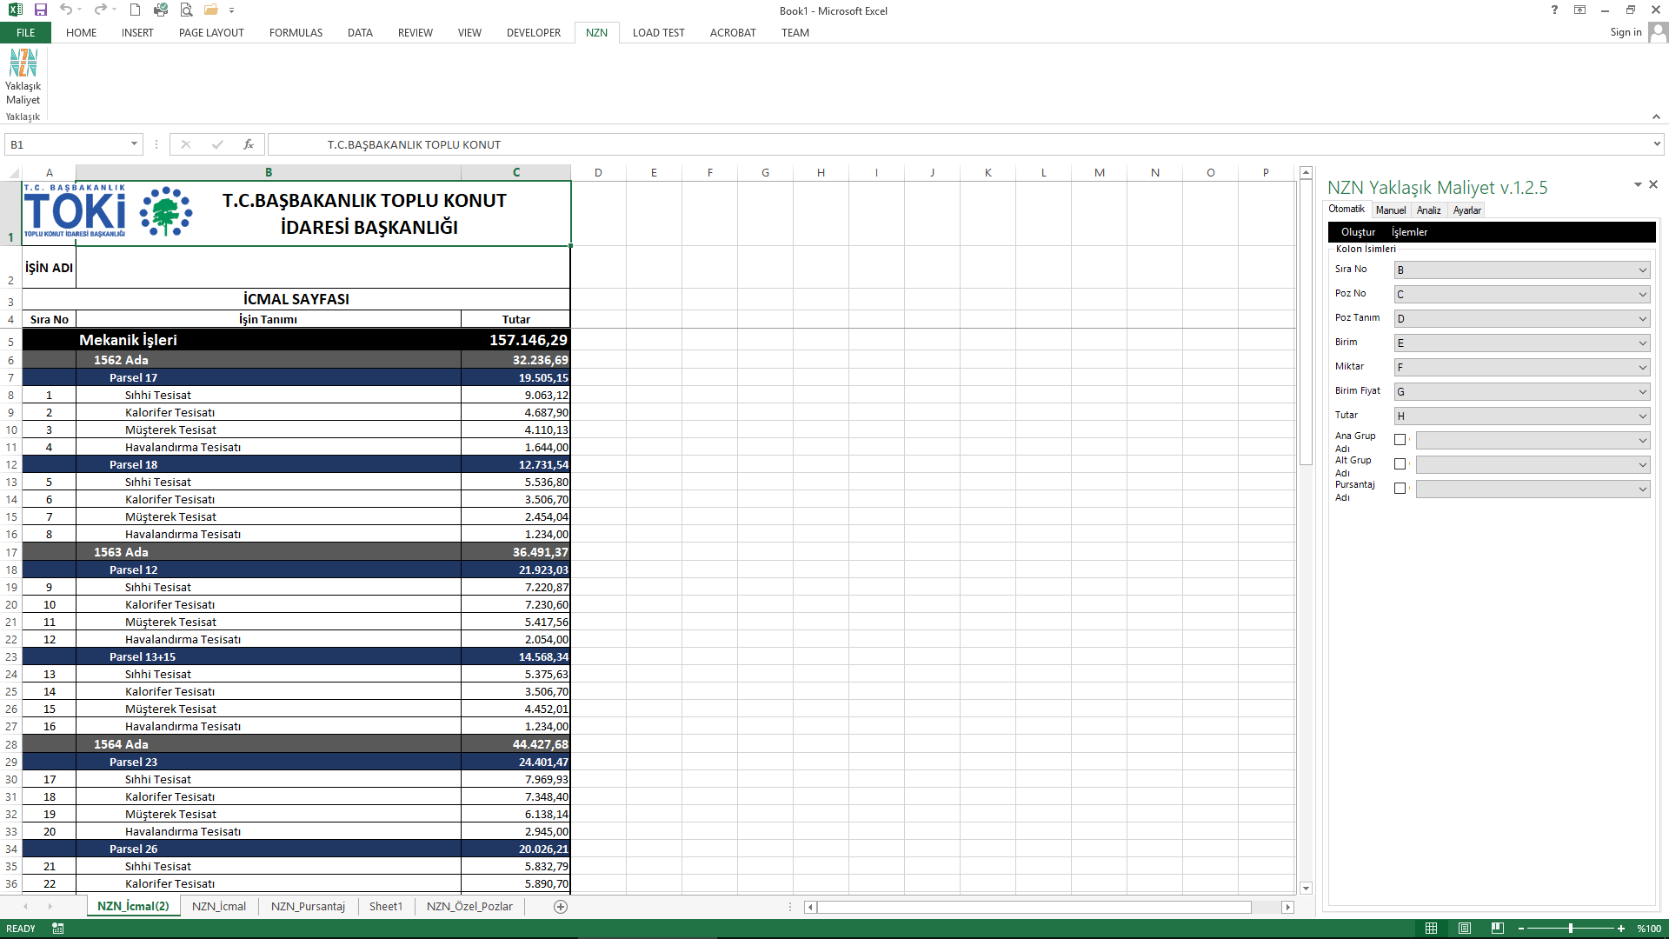Click the Print Preview icon in title bar

pyautogui.click(x=186, y=10)
